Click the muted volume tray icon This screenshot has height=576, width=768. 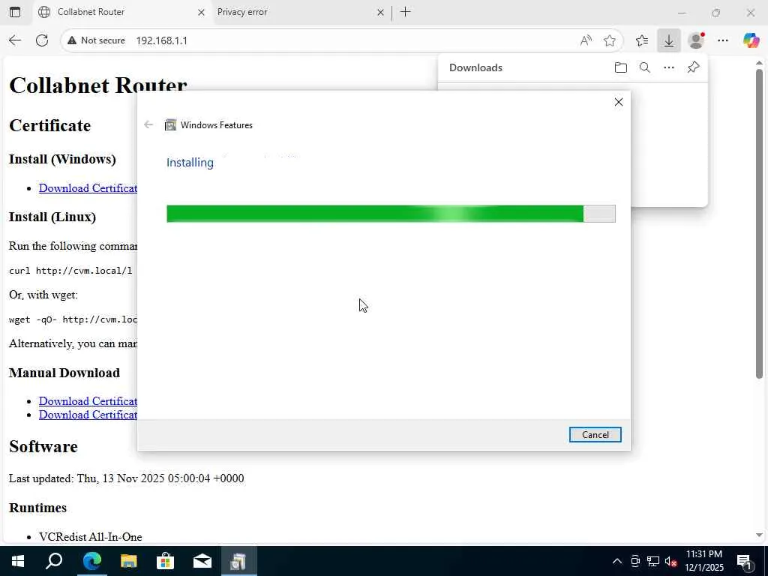pos(670,561)
